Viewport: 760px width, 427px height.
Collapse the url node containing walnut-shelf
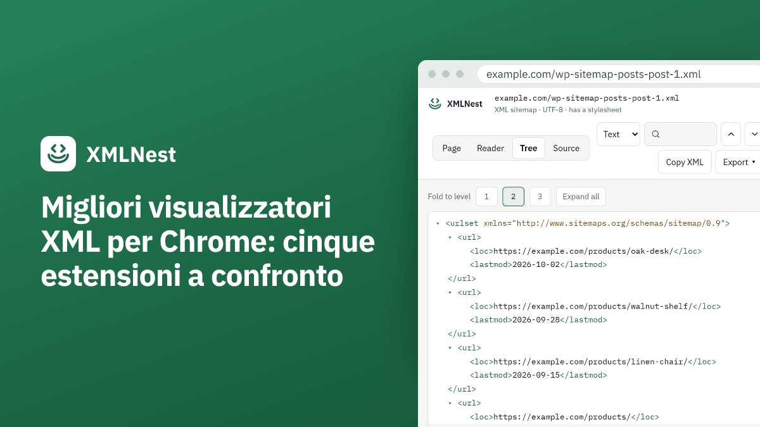click(x=450, y=293)
